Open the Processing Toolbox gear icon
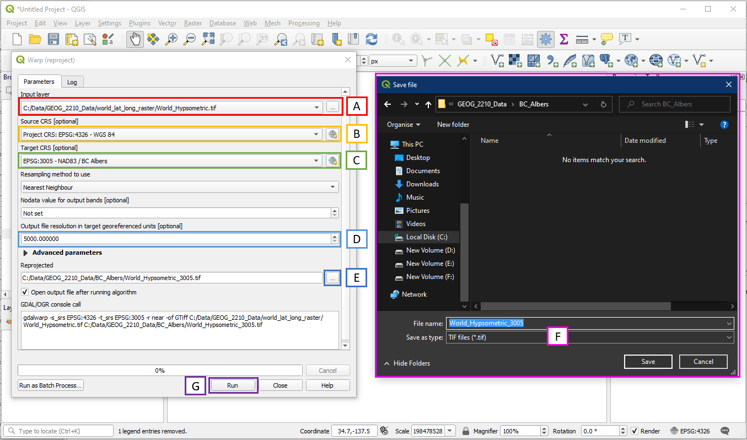This screenshot has width=747, height=440. coord(546,39)
